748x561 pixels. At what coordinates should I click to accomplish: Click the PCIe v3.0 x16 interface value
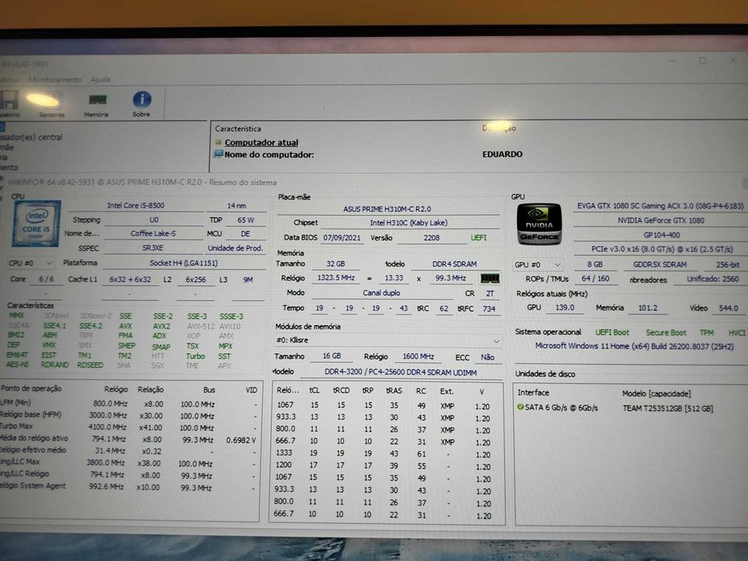[x=661, y=249]
